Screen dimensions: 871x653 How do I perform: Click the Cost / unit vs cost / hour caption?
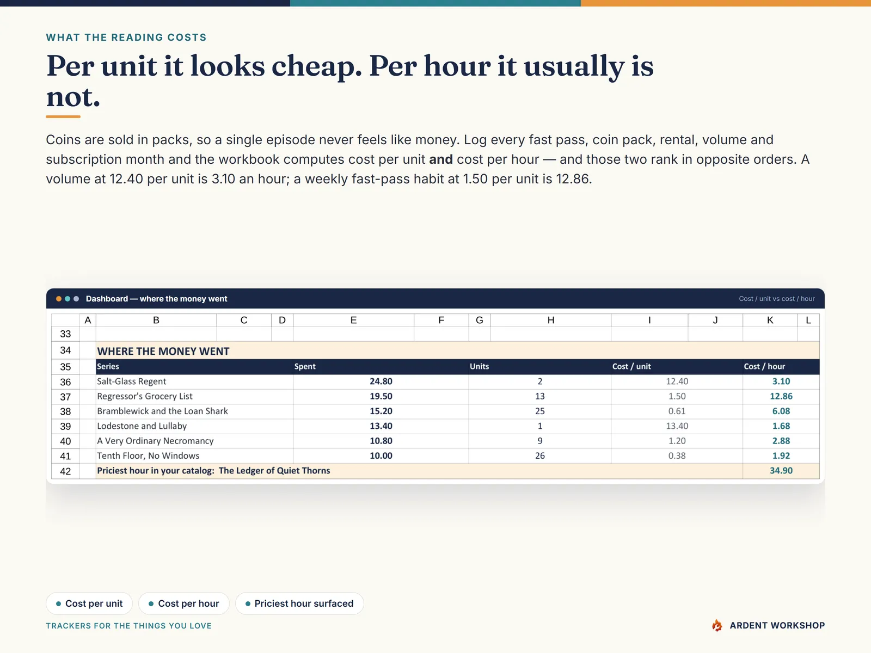777,299
